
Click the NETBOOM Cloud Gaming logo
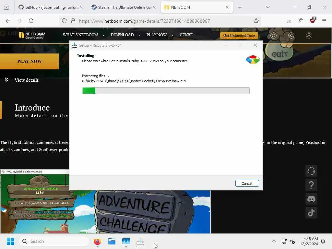(x=32, y=35)
